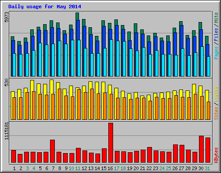Screen dimensions: 221x173
Task: Click the 'Daily usage for May 2014' title
Action: (44, 6)
